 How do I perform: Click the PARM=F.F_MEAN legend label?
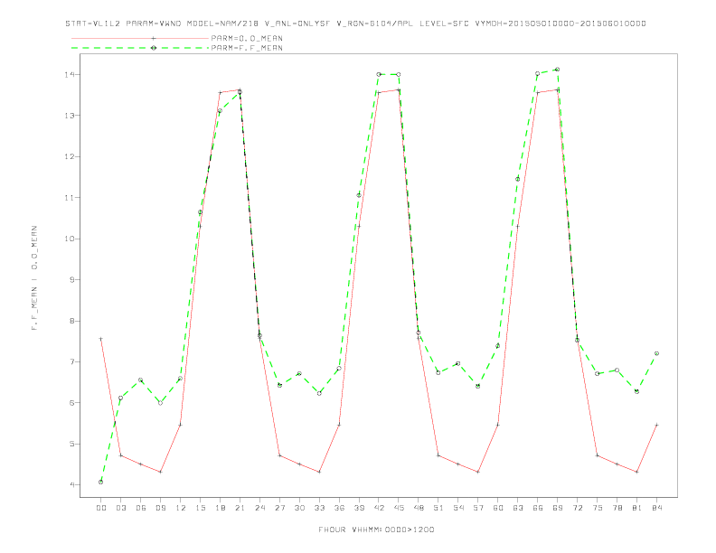point(247,48)
